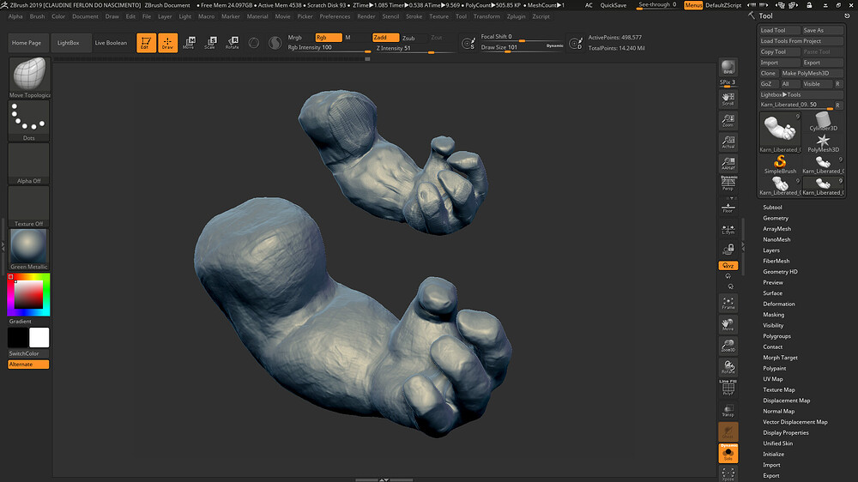Screen dimensions: 858x482
Task: Expand the Geometry section
Action: (776, 218)
